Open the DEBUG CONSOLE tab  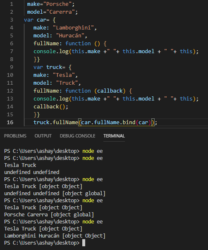click(77, 136)
